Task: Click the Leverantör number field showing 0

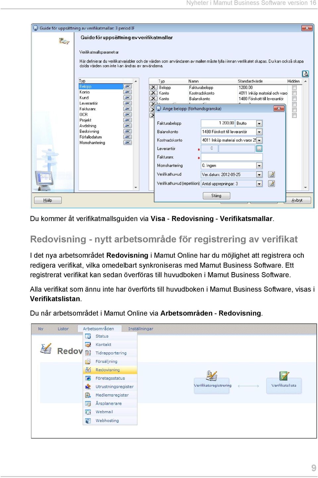Action: point(209,149)
